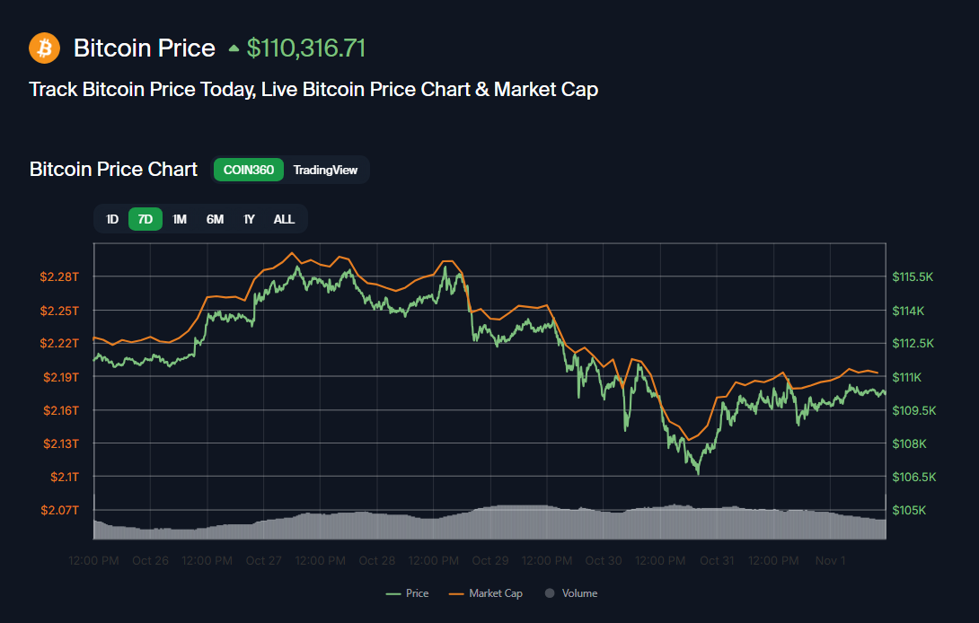979x623 pixels.
Task: Select the 6M timeframe
Action: pyautogui.click(x=214, y=218)
